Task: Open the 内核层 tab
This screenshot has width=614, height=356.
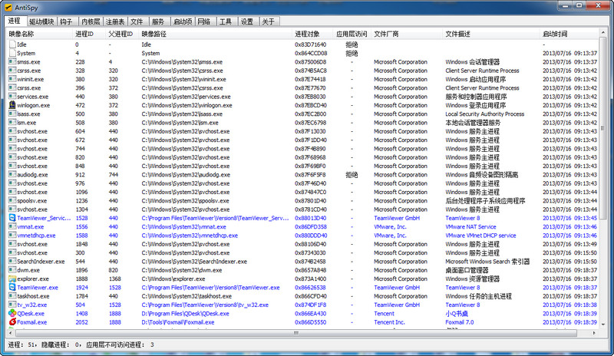Action: pos(91,21)
